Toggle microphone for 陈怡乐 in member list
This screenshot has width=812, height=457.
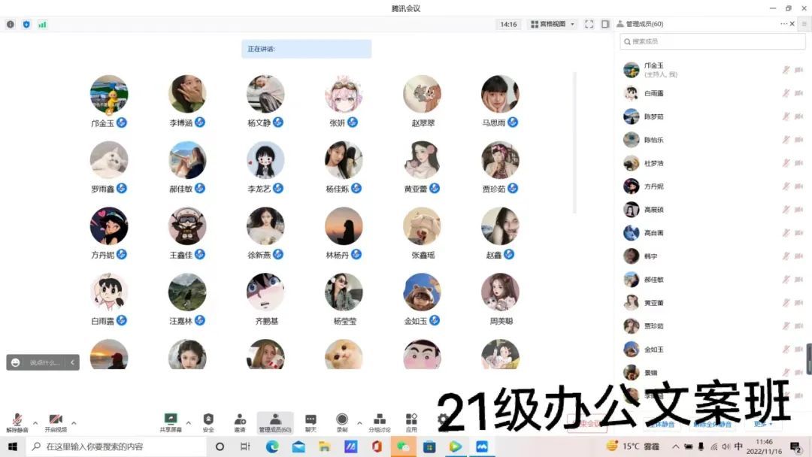786,140
